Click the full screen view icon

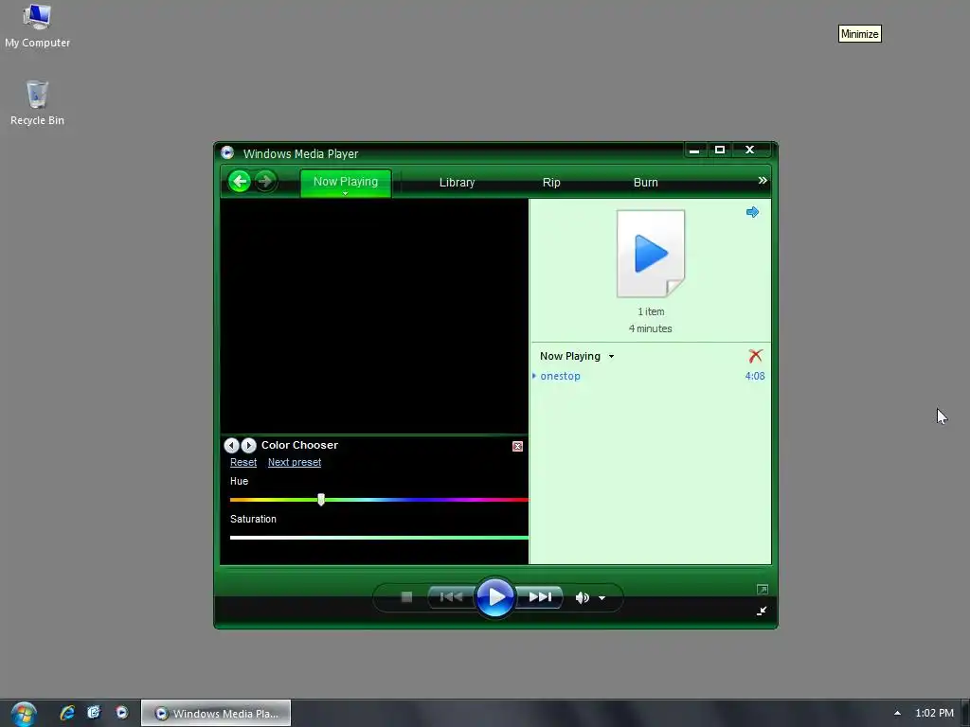763,589
